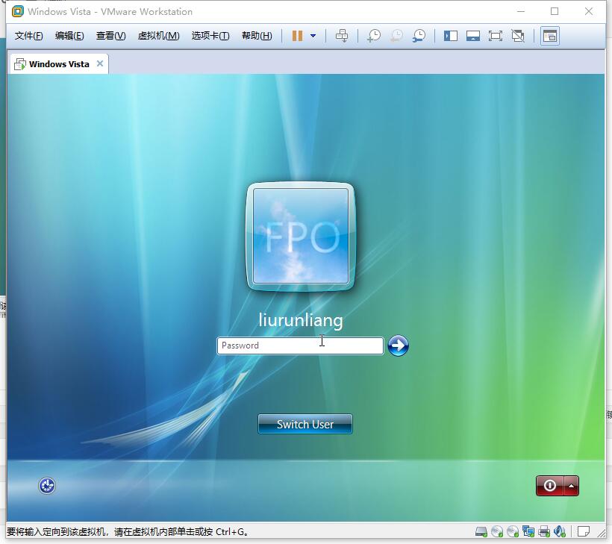Click the VMware Workstation title bar logo
The image size is (612, 544).
(18, 12)
